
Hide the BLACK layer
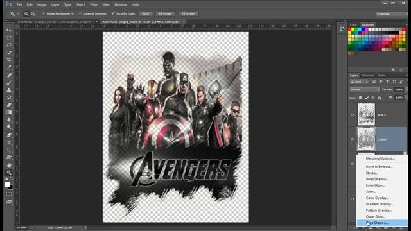pos(352,114)
